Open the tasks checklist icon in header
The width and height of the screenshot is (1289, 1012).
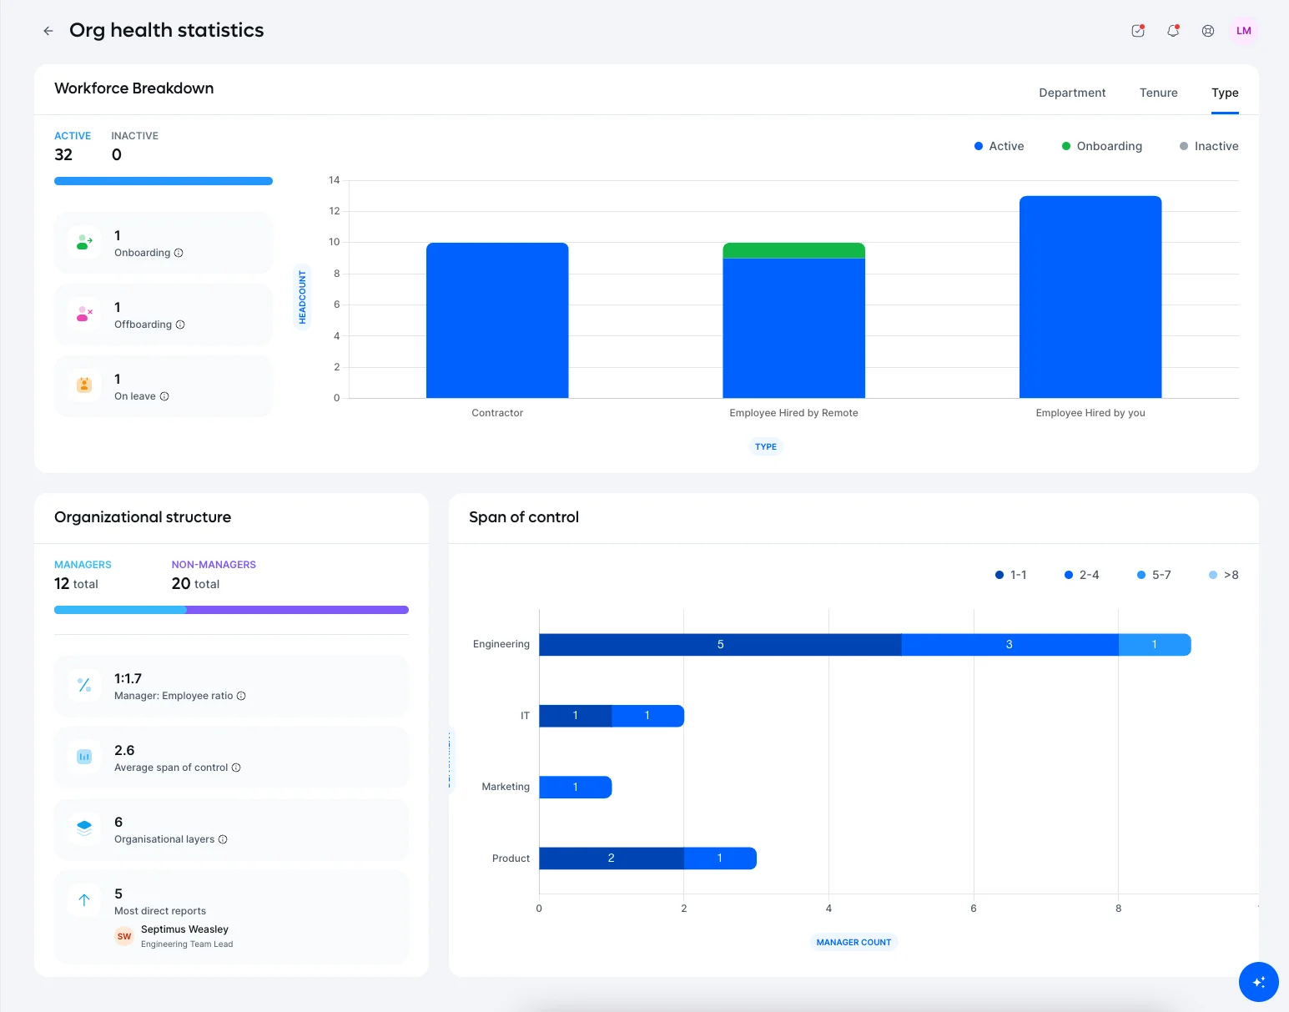click(x=1138, y=31)
